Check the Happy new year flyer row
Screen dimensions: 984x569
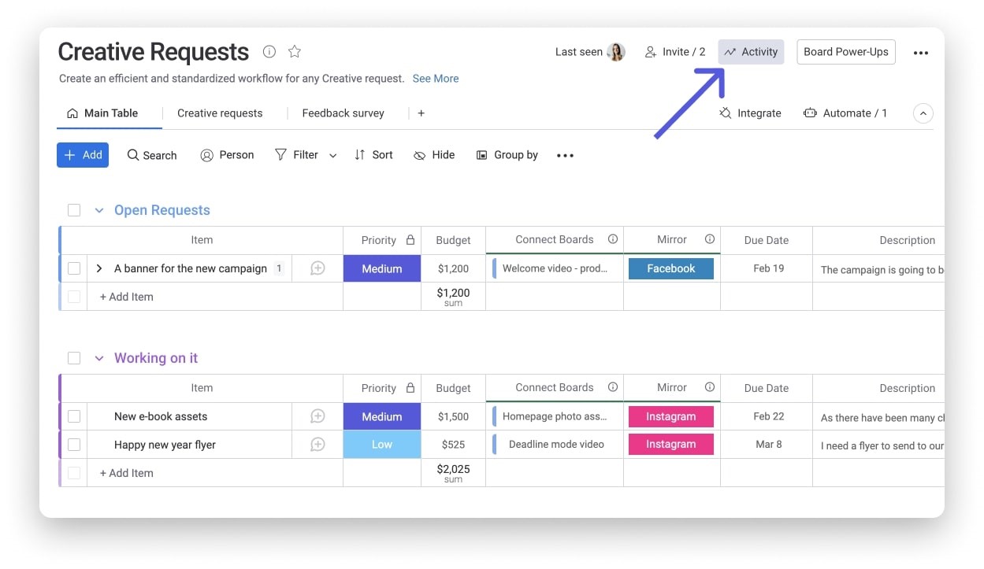point(74,445)
